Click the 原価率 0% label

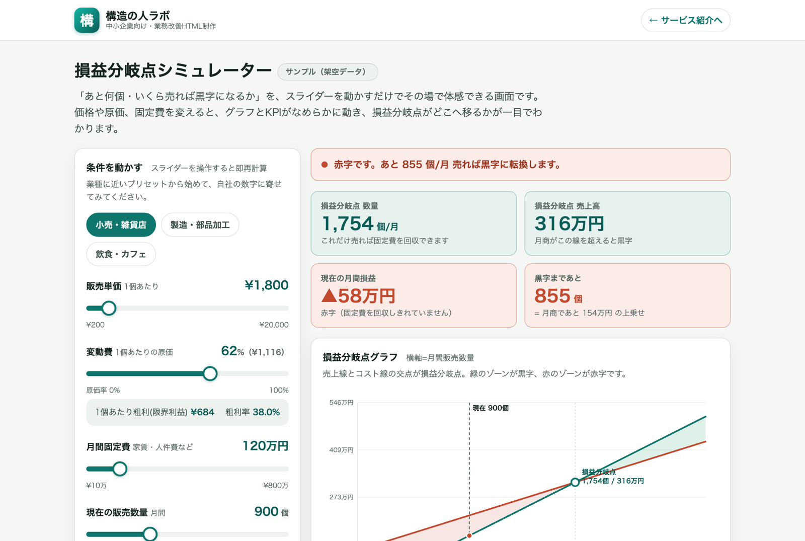pyautogui.click(x=103, y=390)
